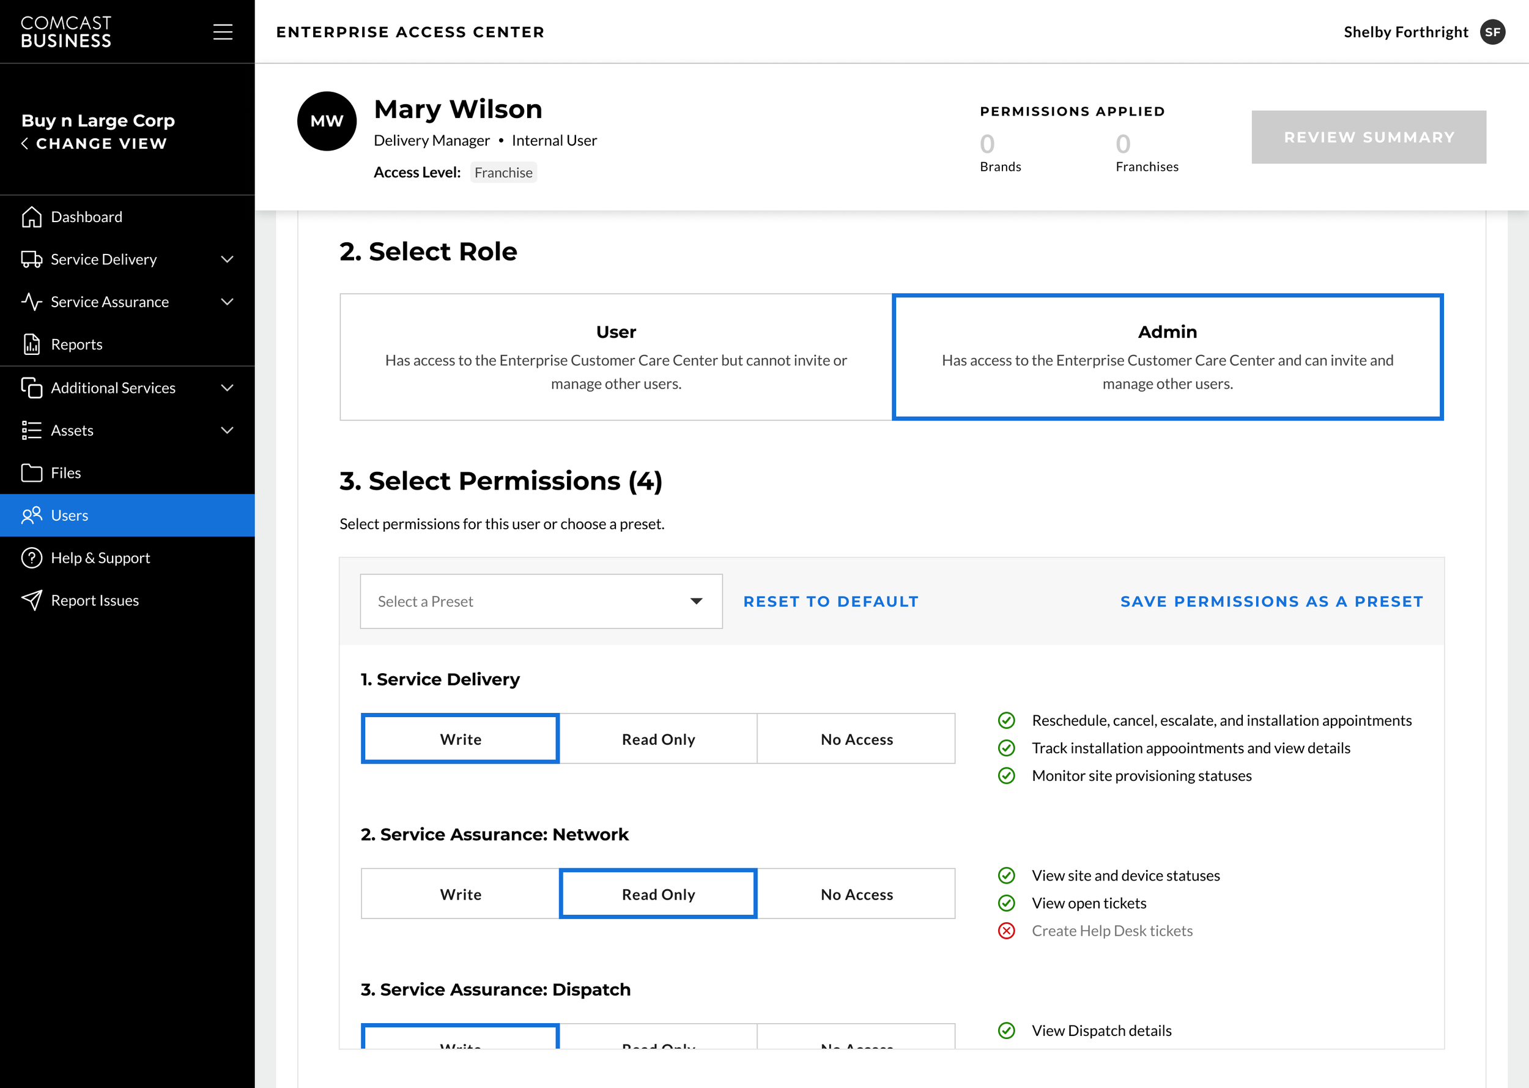Expand the Service Delivery menu chevron
The height and width of the screenshot is (1088, 1529).
pos(228,259)
